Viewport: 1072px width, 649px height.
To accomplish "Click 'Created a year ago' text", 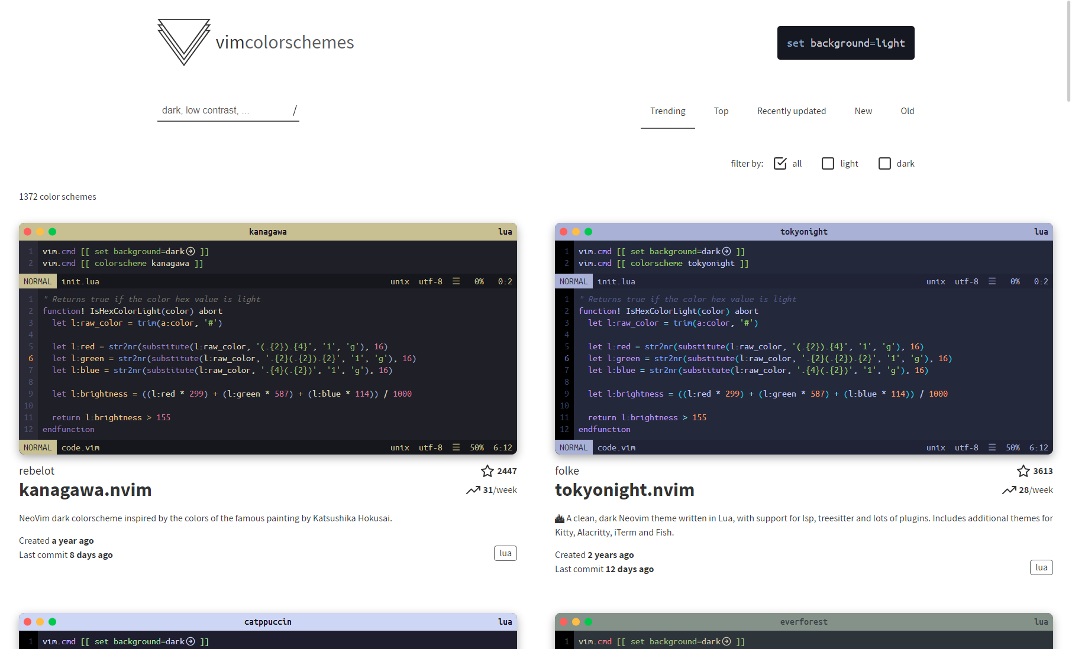I will (x=56, y=541).
